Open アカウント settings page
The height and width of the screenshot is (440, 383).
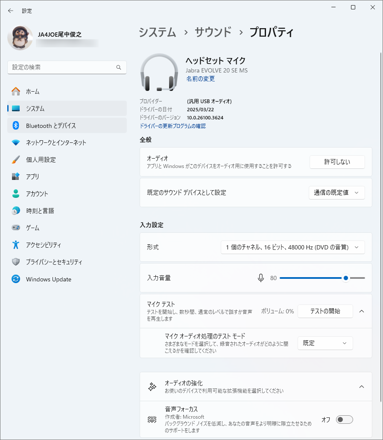coord(67,194)
